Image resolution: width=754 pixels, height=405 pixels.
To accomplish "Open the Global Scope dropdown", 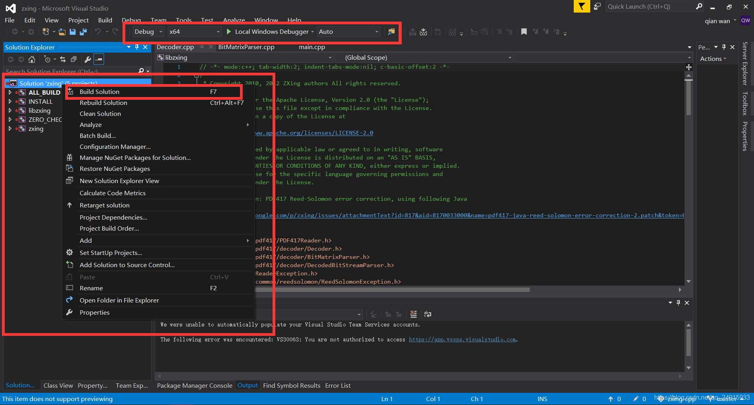I will click(424, 58).
